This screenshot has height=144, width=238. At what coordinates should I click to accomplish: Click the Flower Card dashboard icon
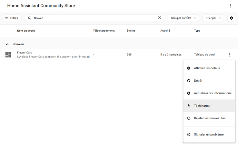(8, 55)
